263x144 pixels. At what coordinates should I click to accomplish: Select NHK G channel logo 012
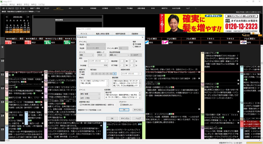(28, 42)
